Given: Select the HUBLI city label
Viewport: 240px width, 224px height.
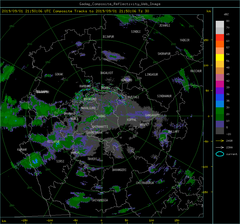Looking at the screenshot, I should 74,119.
